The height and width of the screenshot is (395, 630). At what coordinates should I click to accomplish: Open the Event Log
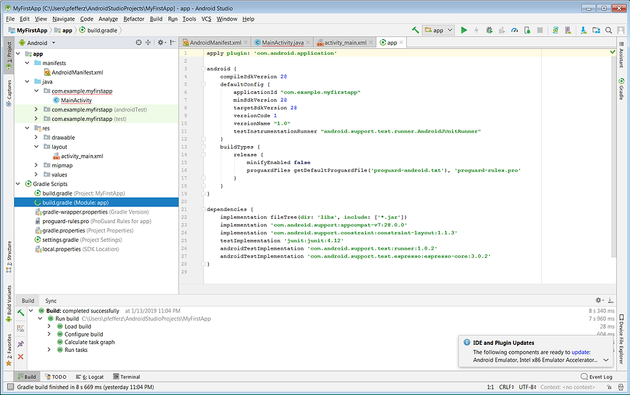597,377
